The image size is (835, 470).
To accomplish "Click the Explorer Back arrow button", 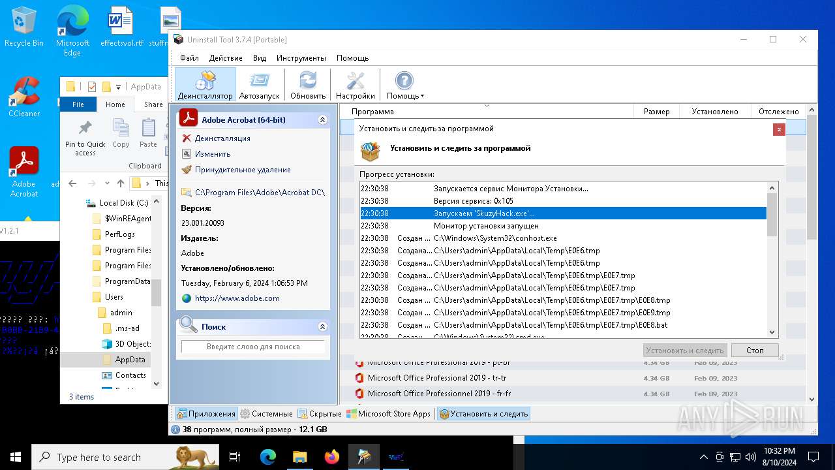I will pos(72,183).
